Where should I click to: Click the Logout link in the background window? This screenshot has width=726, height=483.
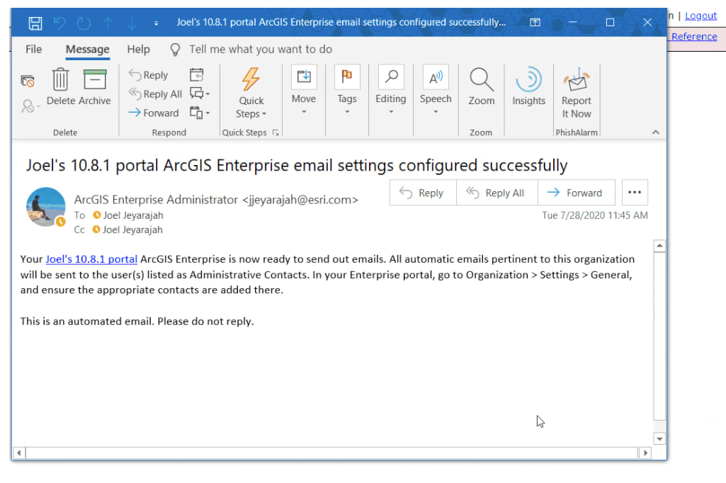click(x=701, y=16)
